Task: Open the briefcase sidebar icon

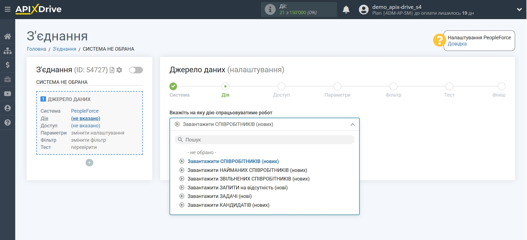Action: [x=7, y=79]
